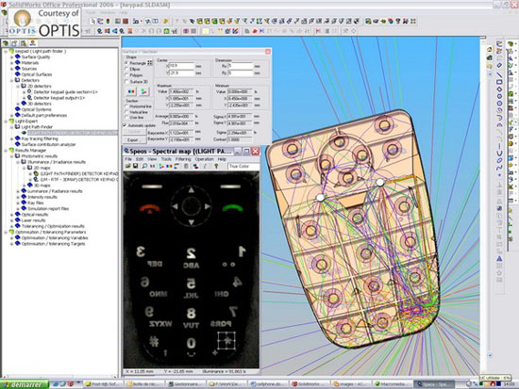Click the trash icon in Speos toolbar
The width and height of the screenshot is (519, 389).
(186, 166)
